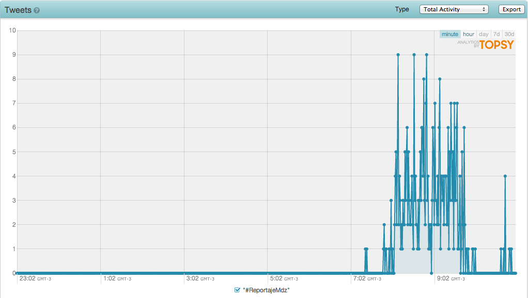Click the orange Topsy logo
528x298 pixels.
coord(496,45)
